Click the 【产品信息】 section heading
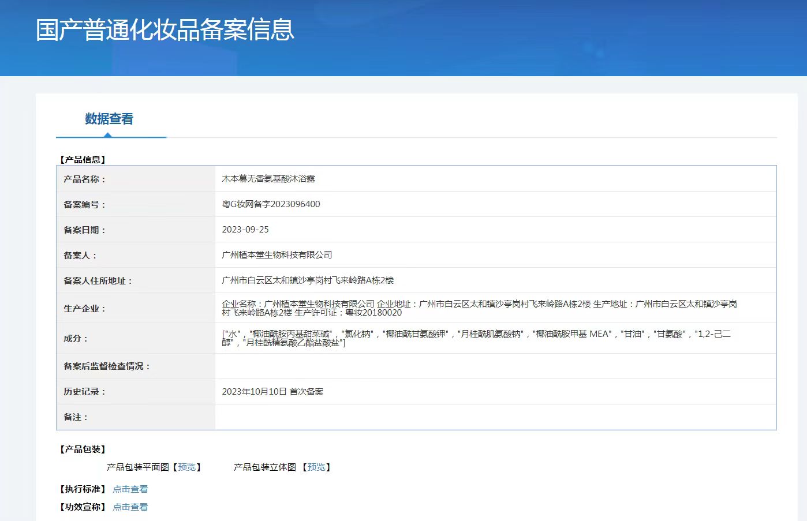 [83, 160]
